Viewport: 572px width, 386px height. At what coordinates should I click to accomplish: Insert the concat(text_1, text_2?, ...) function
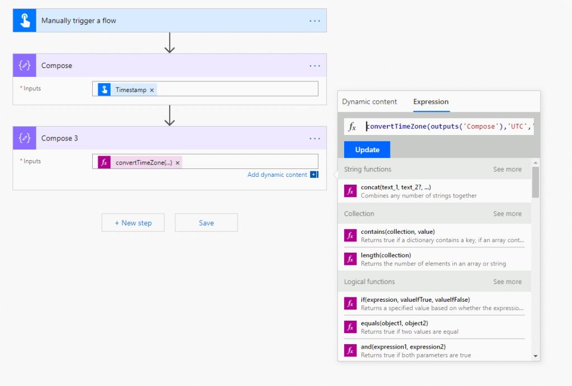click(x=435, y=191)
